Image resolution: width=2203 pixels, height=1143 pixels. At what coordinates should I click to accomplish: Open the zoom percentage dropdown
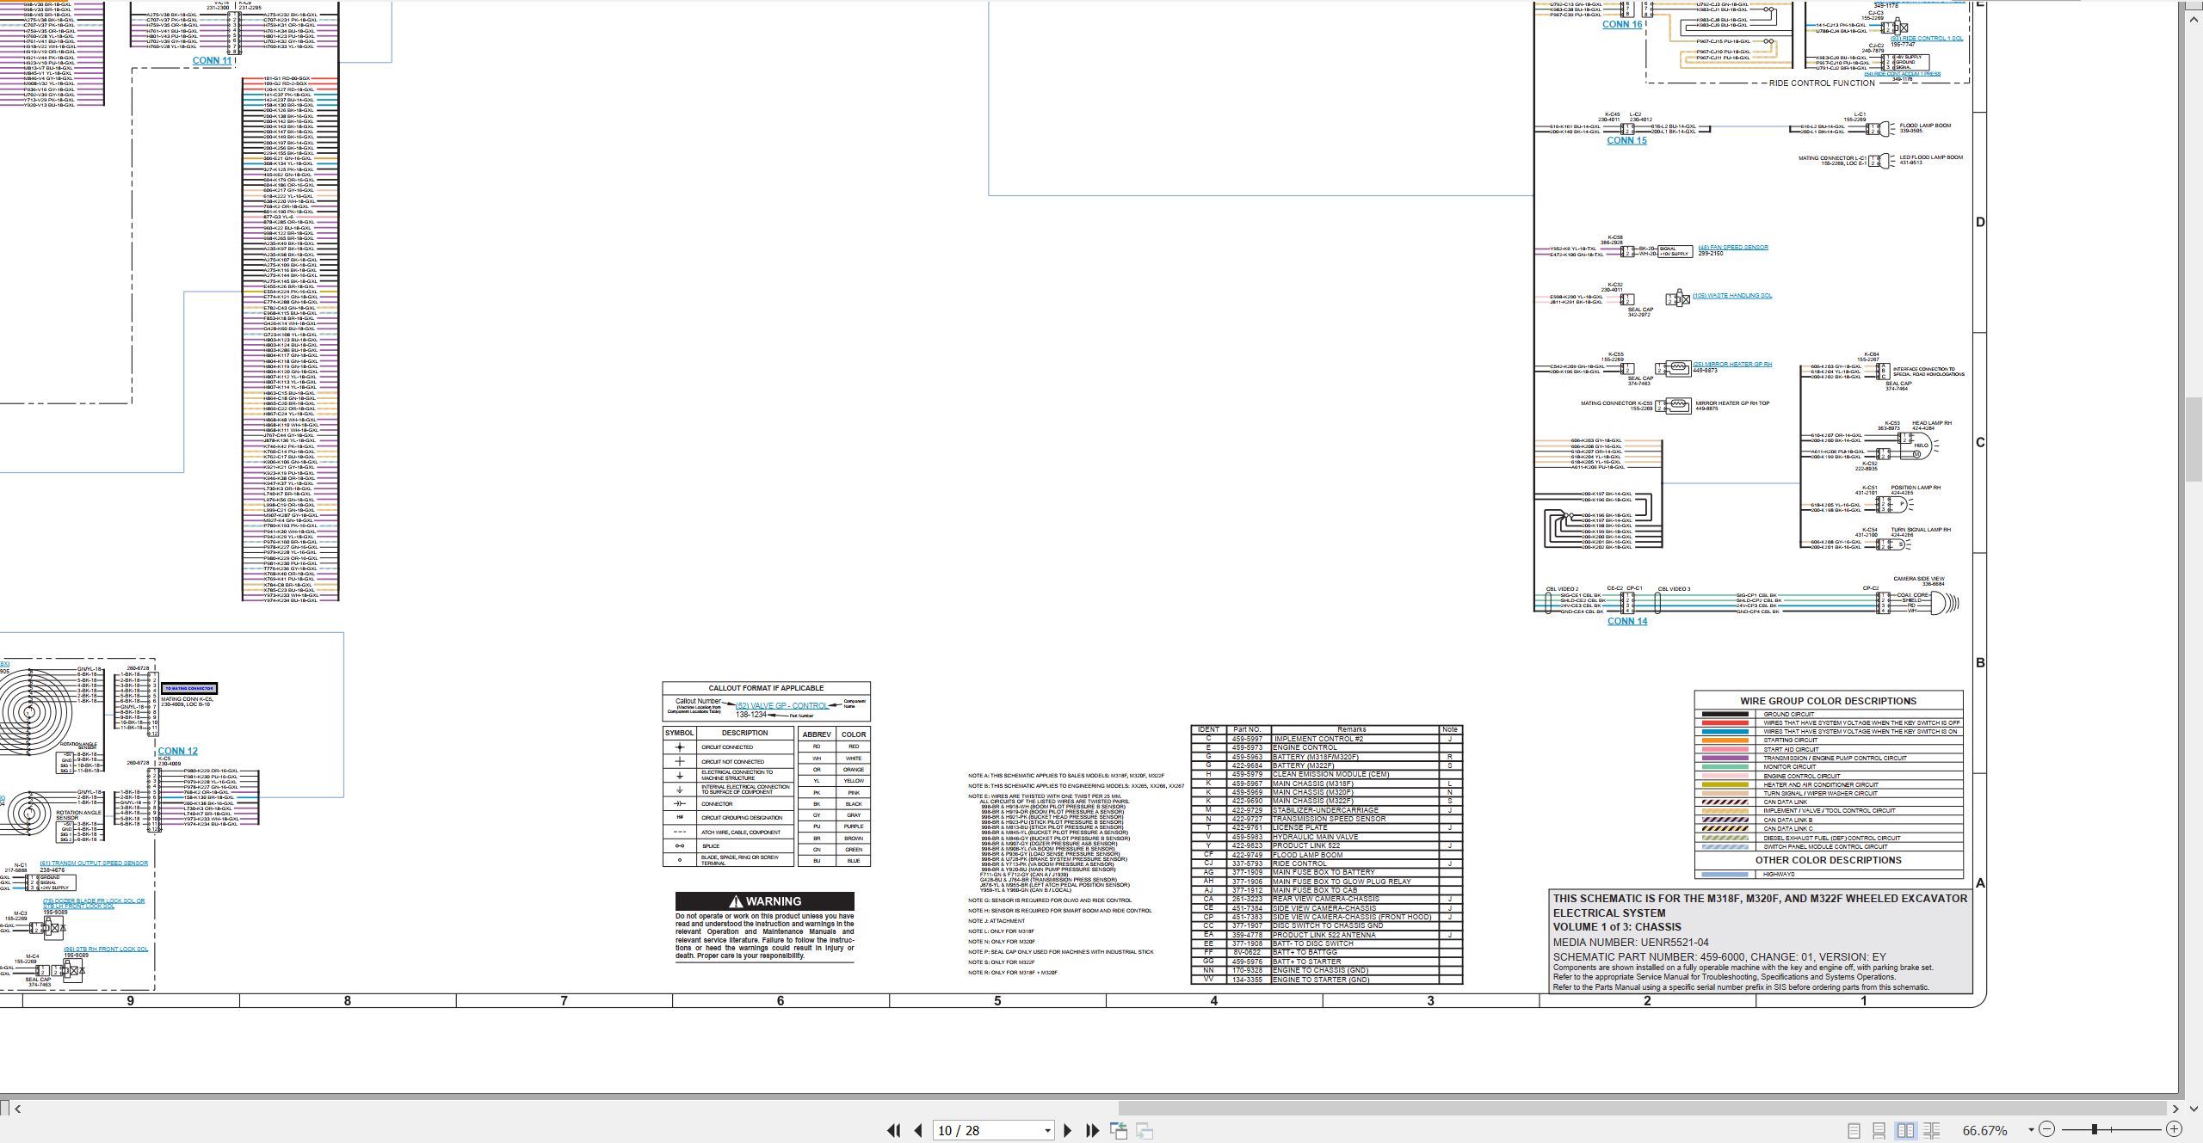tap(2031, 1130)
